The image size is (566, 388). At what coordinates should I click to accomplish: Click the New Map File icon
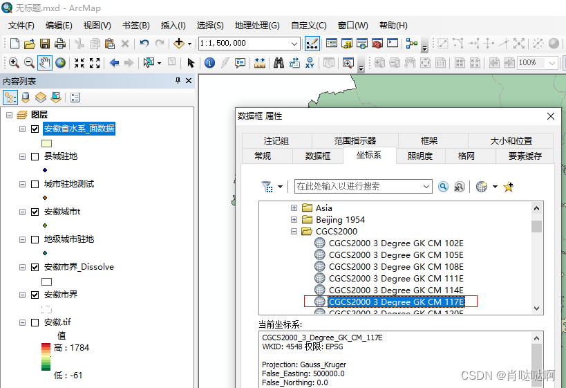click(x=15, y=44)
